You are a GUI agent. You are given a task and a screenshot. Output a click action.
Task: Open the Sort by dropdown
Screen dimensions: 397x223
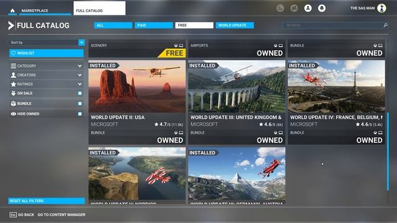point(47,43)
